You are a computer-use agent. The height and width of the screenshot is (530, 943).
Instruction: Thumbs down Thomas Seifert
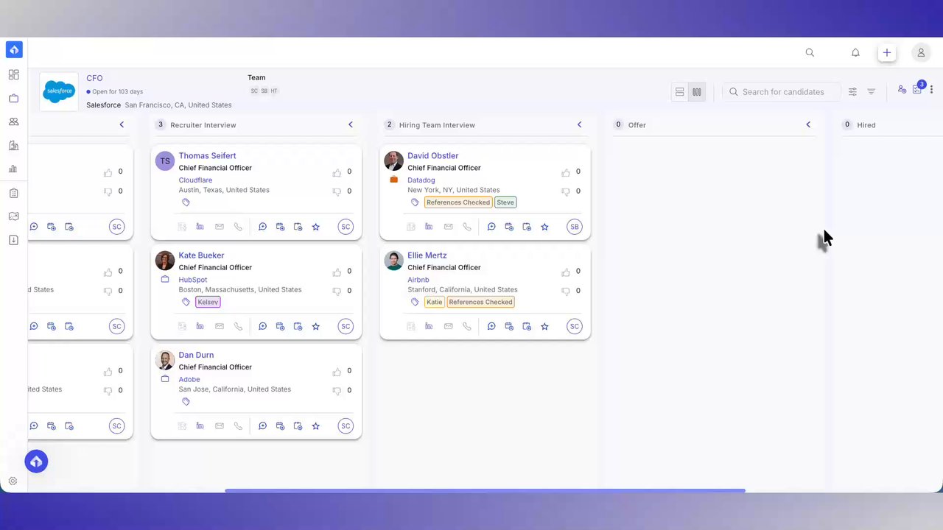coord(337,191)
